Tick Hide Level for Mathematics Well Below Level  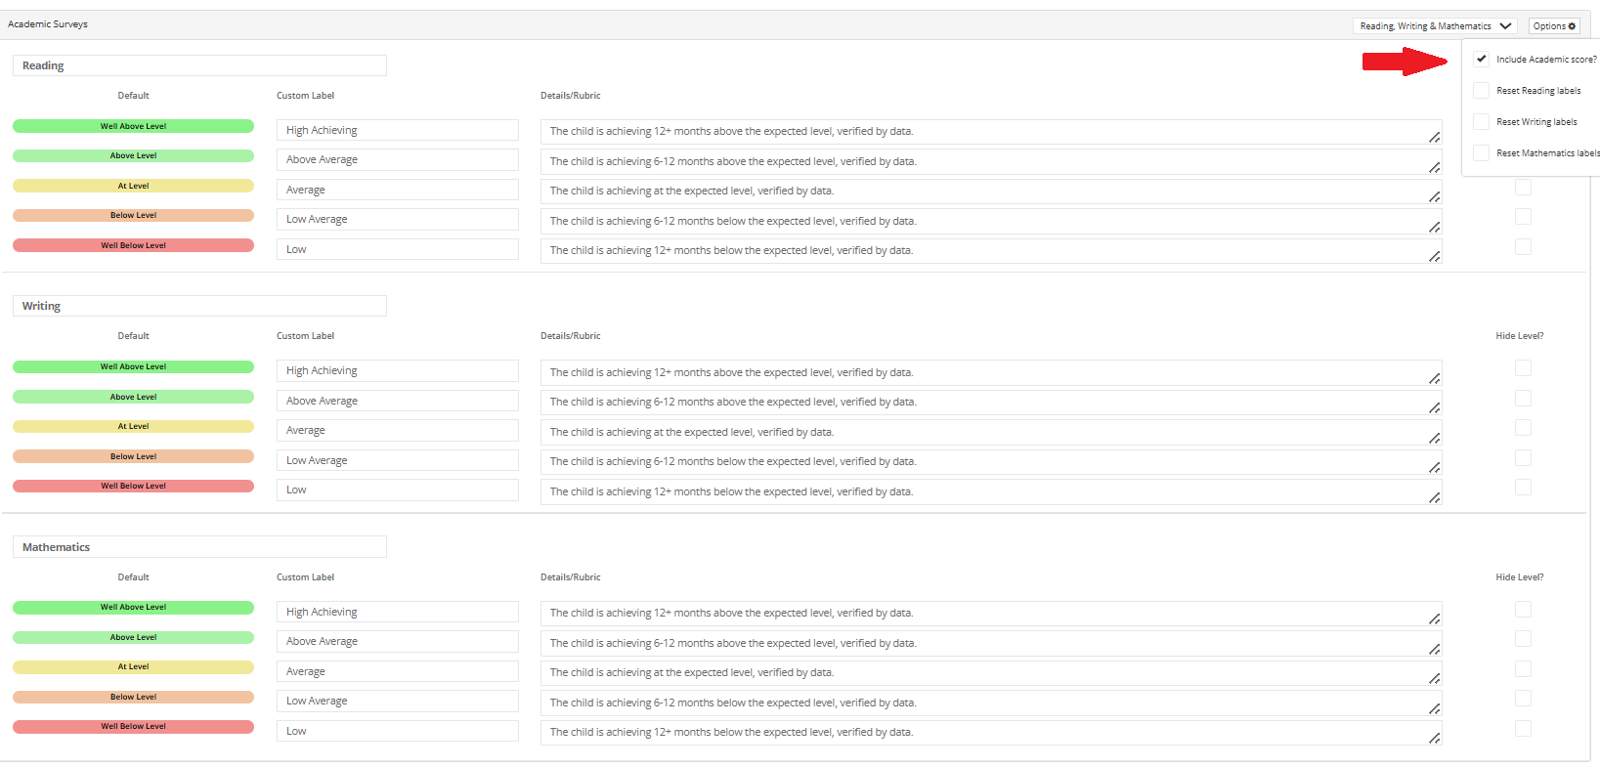click(1523, 729)
